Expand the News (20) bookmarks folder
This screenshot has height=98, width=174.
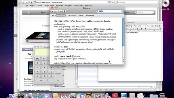(79, 5)
